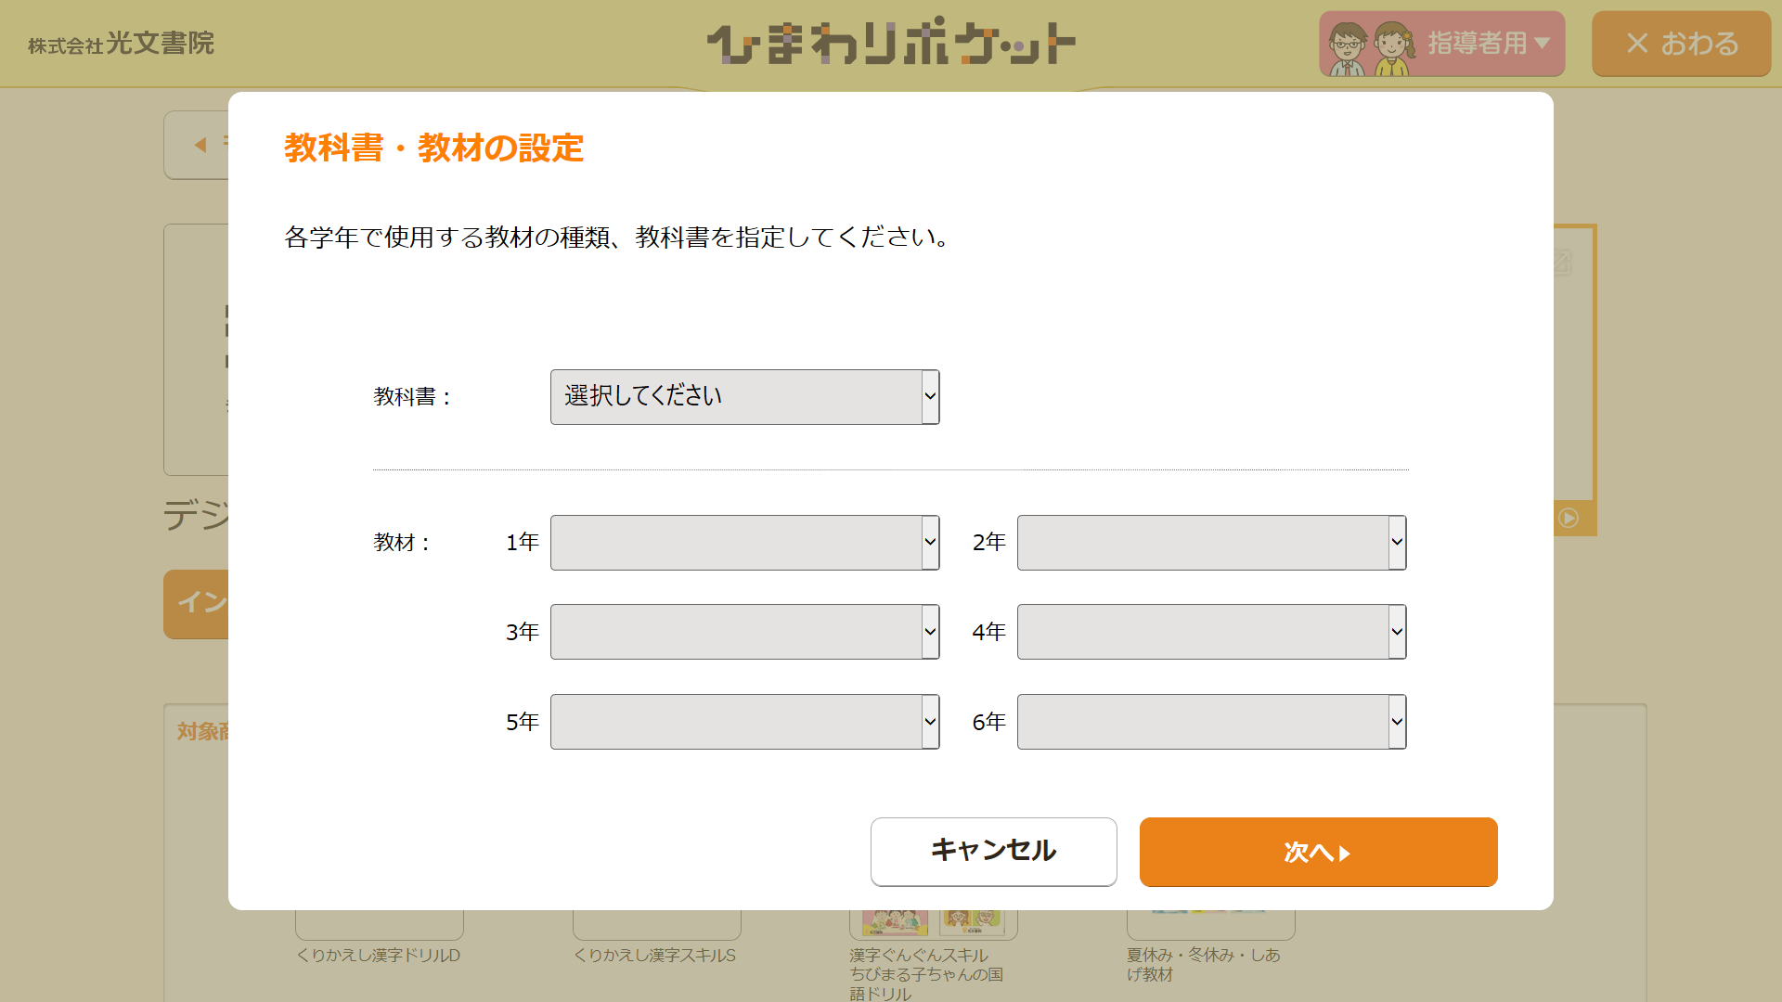Click the ひまわりポケット title logo
Viewport: 1782px width, 1002px height.
891,42
